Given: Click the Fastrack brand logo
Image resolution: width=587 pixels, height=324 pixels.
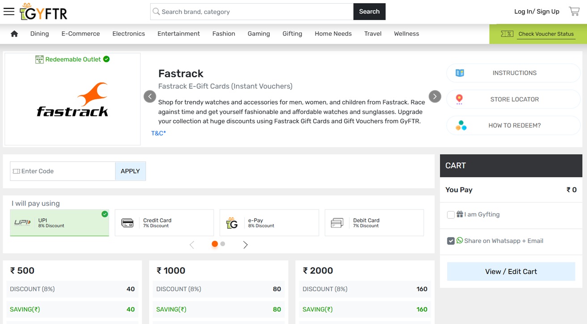Looking at the screenshot, I should click(72, 100).
